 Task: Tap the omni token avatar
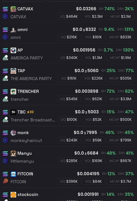pyautogui.click(x=13, y=30)
